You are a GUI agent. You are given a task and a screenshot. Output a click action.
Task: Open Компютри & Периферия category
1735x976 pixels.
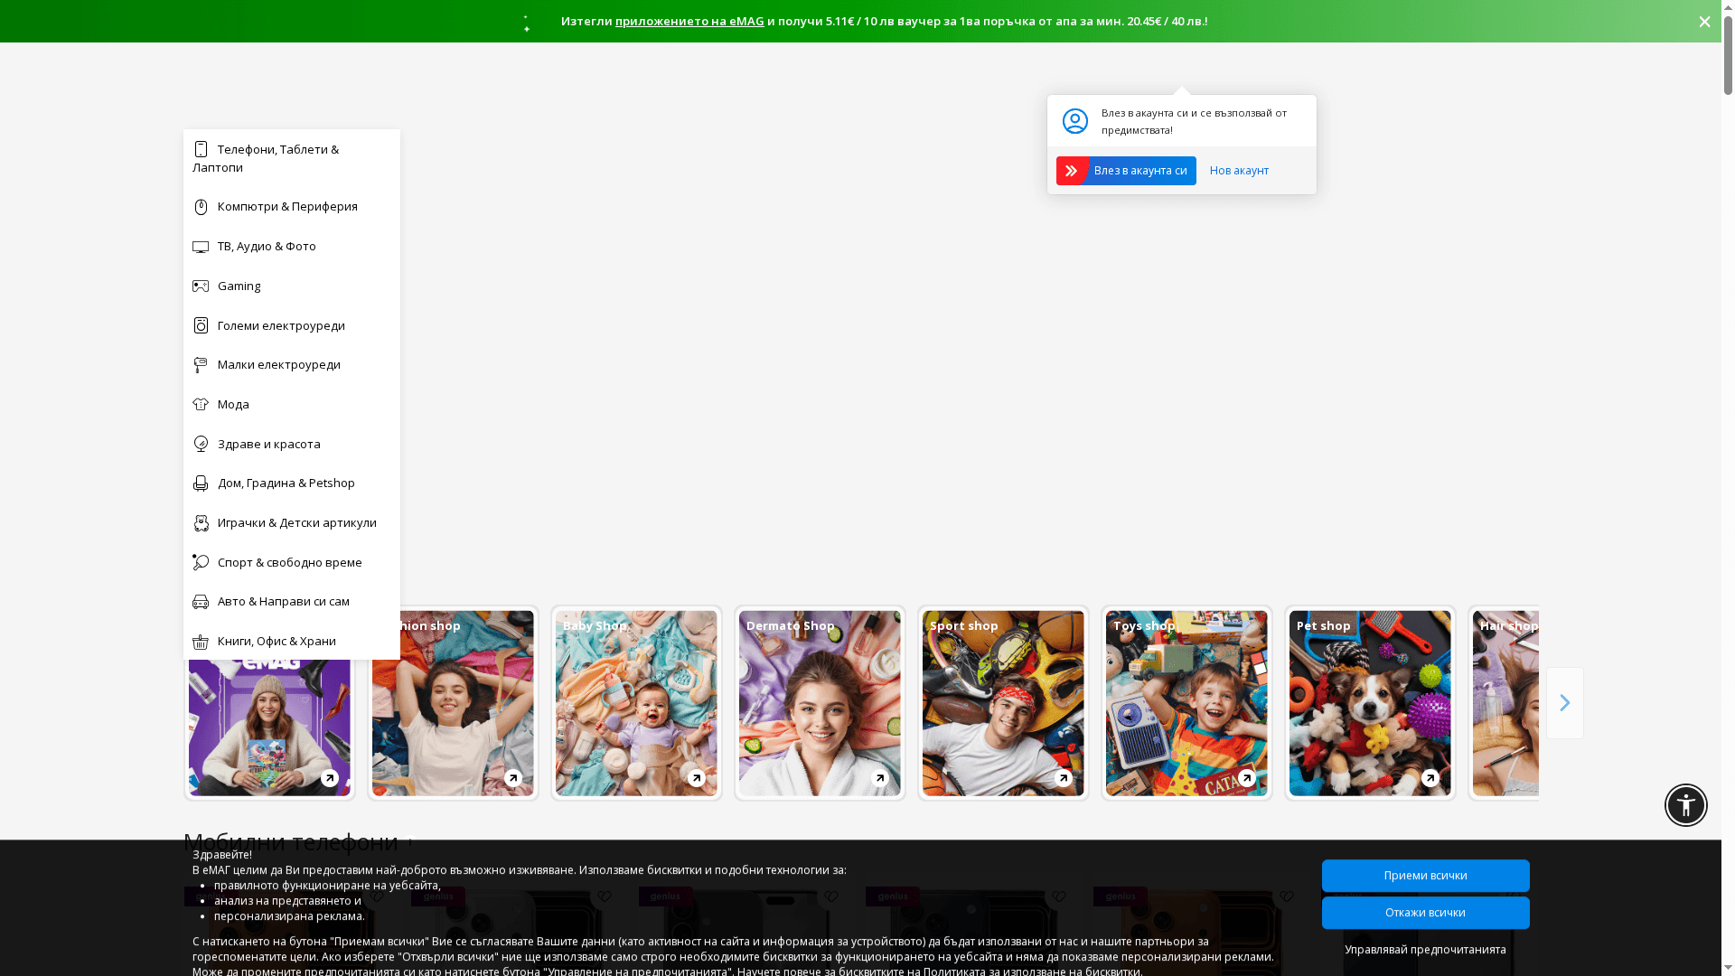[x=292, y=207]
